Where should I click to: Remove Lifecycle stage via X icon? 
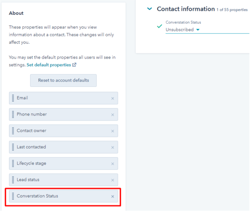coord(113,164)
